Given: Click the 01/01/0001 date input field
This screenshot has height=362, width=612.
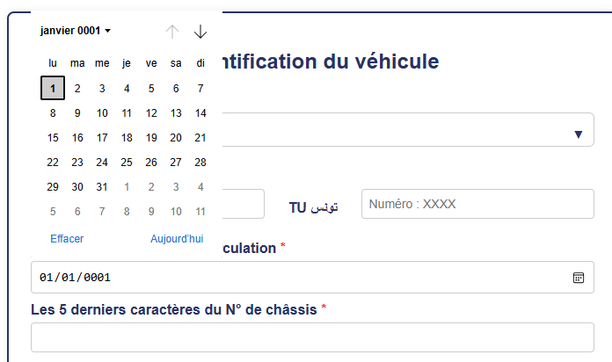Looking at the screenshot, I should [x=299, y=278].
